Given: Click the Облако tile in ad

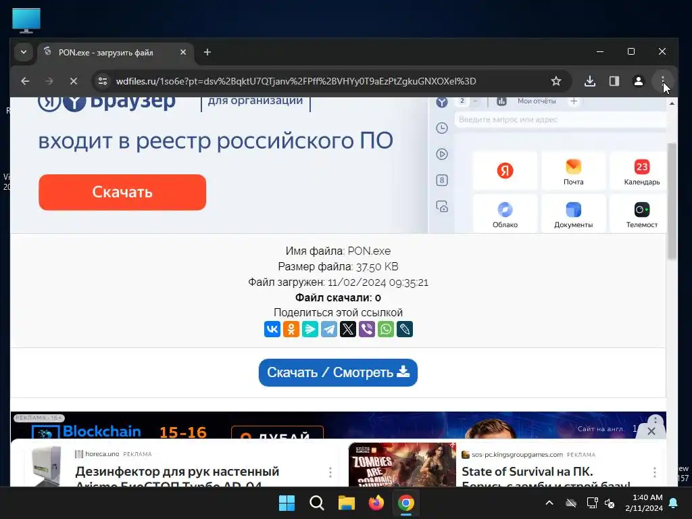Looking at the screenshot, I should (505, 214).
